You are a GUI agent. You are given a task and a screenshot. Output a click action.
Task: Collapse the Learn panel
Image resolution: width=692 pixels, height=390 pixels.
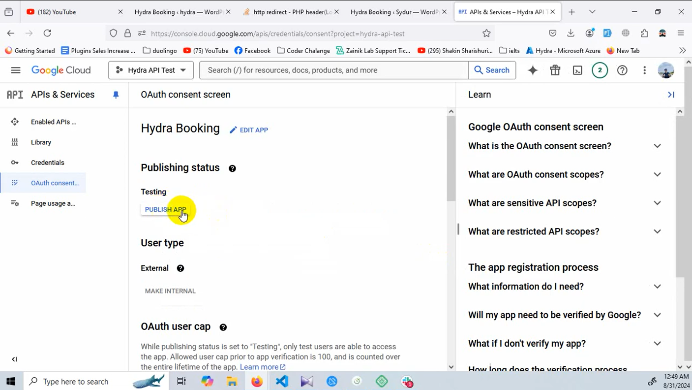(x=671, y=95)
